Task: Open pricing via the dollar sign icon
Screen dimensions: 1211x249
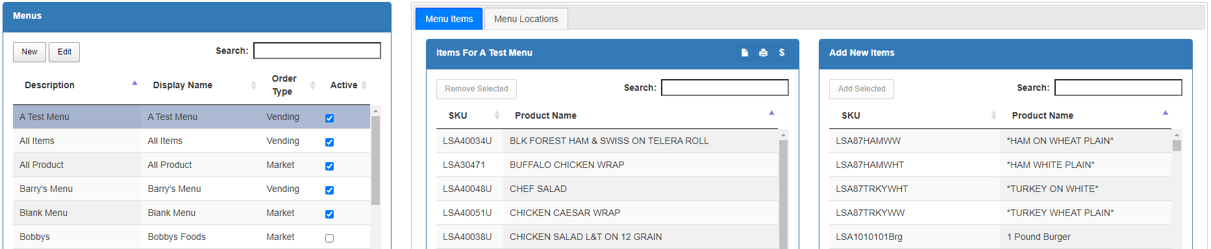Action: coord(782,53)
